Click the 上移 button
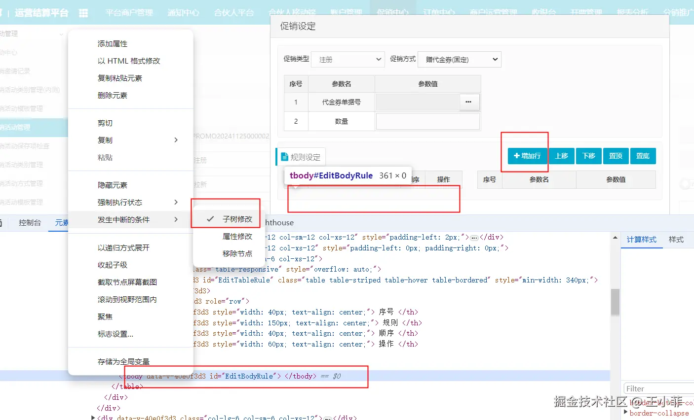The width and height of the screenshot is (694, 420). click(x=561, y=156)
